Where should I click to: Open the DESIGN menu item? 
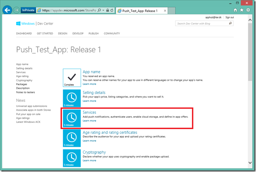(63, 34)
